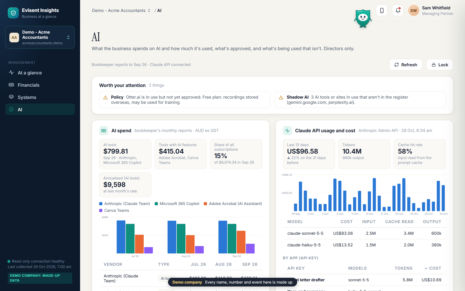Click the Last 31 days US$96.58 card
Screen dimensions: 465x291
(309, 154)
